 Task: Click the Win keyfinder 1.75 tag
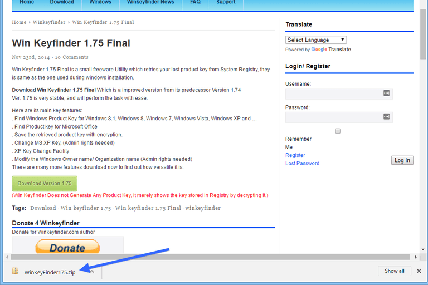point(86,208)
